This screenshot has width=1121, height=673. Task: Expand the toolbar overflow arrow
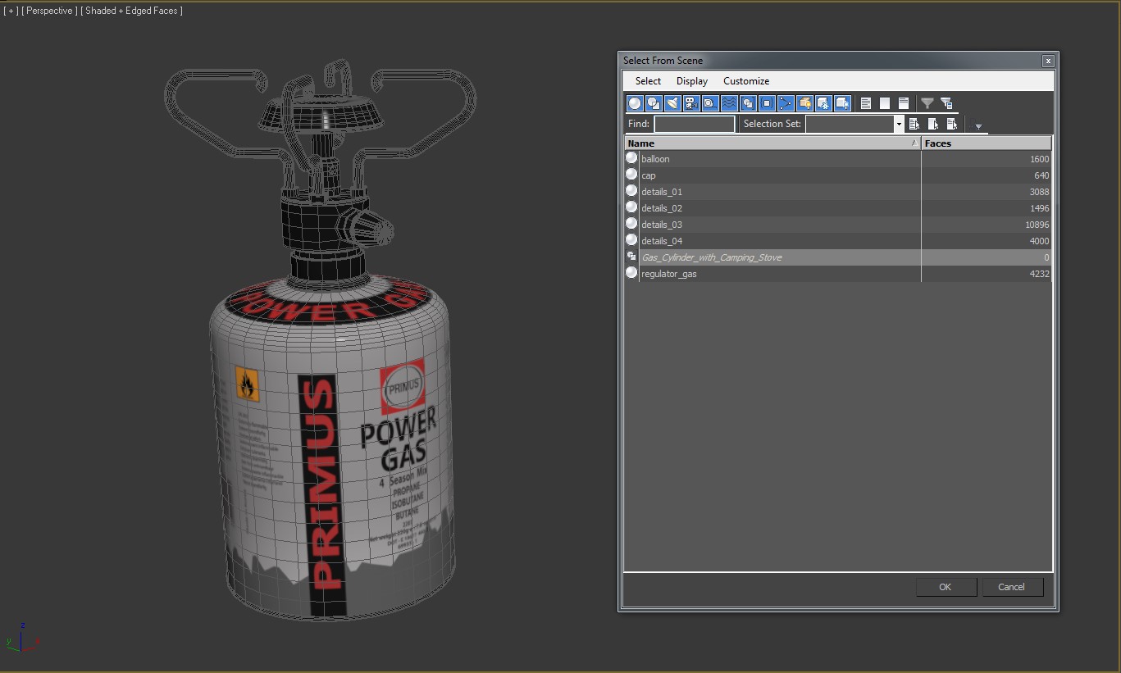(978, 127)
